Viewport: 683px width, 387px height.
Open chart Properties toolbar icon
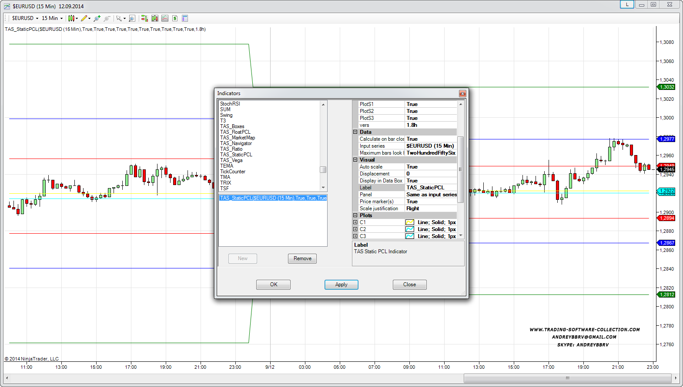click(184, 18)
